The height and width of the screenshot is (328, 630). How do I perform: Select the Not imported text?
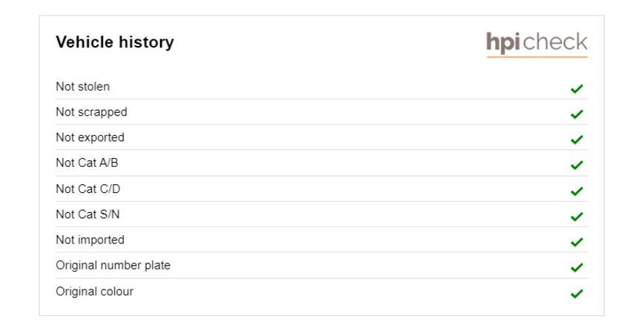[90, 240]
